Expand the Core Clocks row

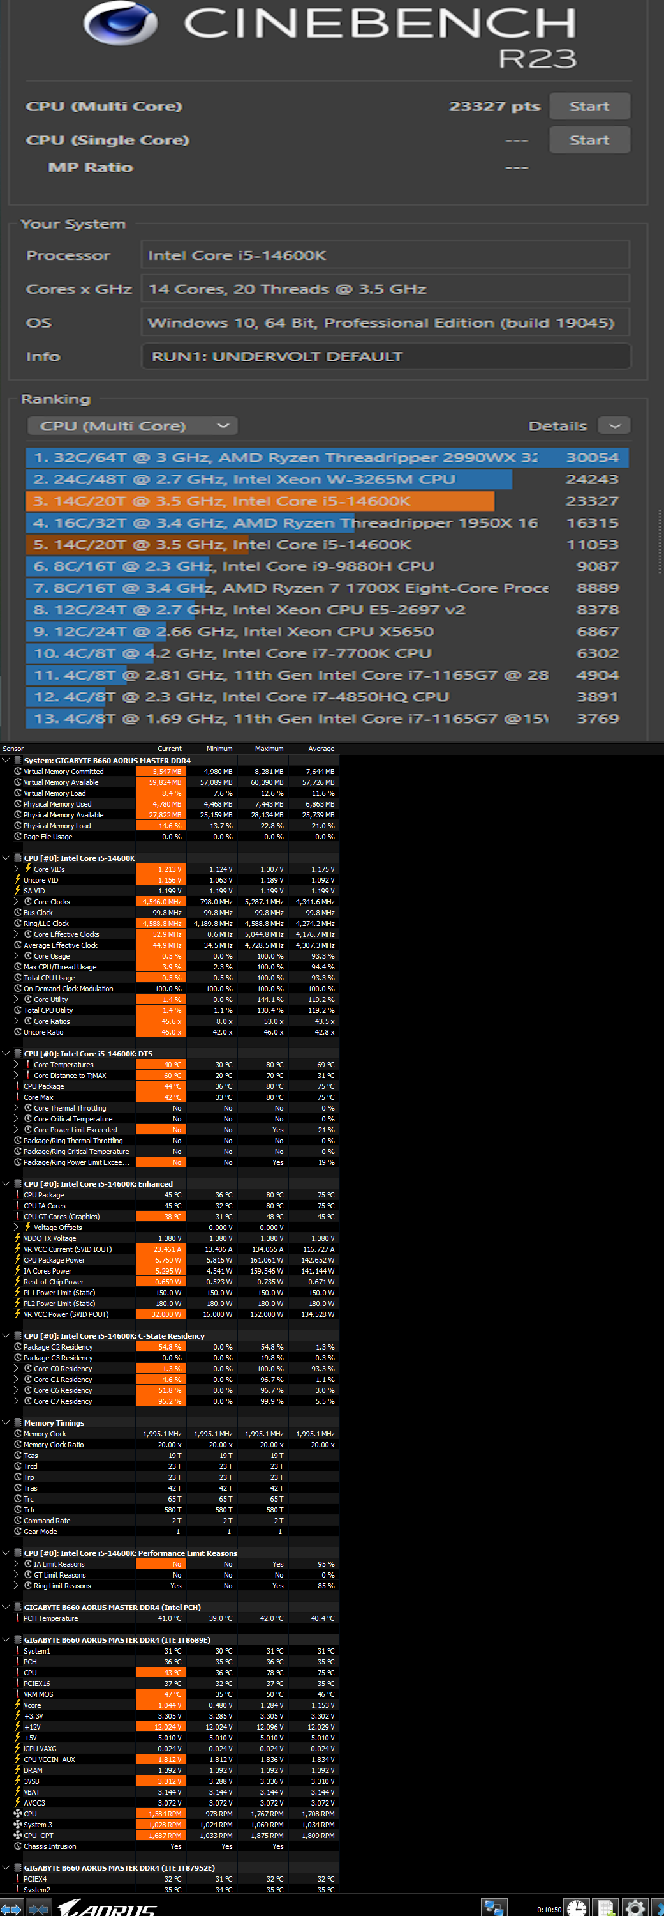17,901
